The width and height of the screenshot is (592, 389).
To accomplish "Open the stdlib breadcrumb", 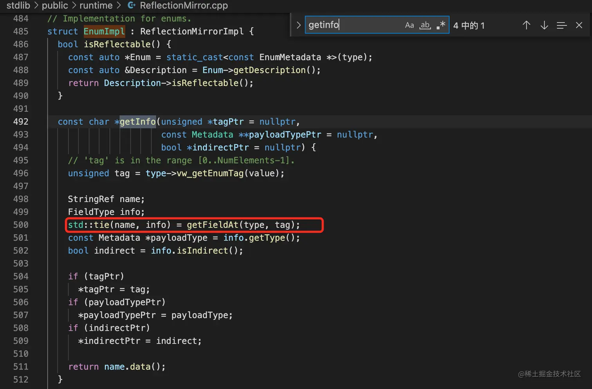I will coord(18,5).
